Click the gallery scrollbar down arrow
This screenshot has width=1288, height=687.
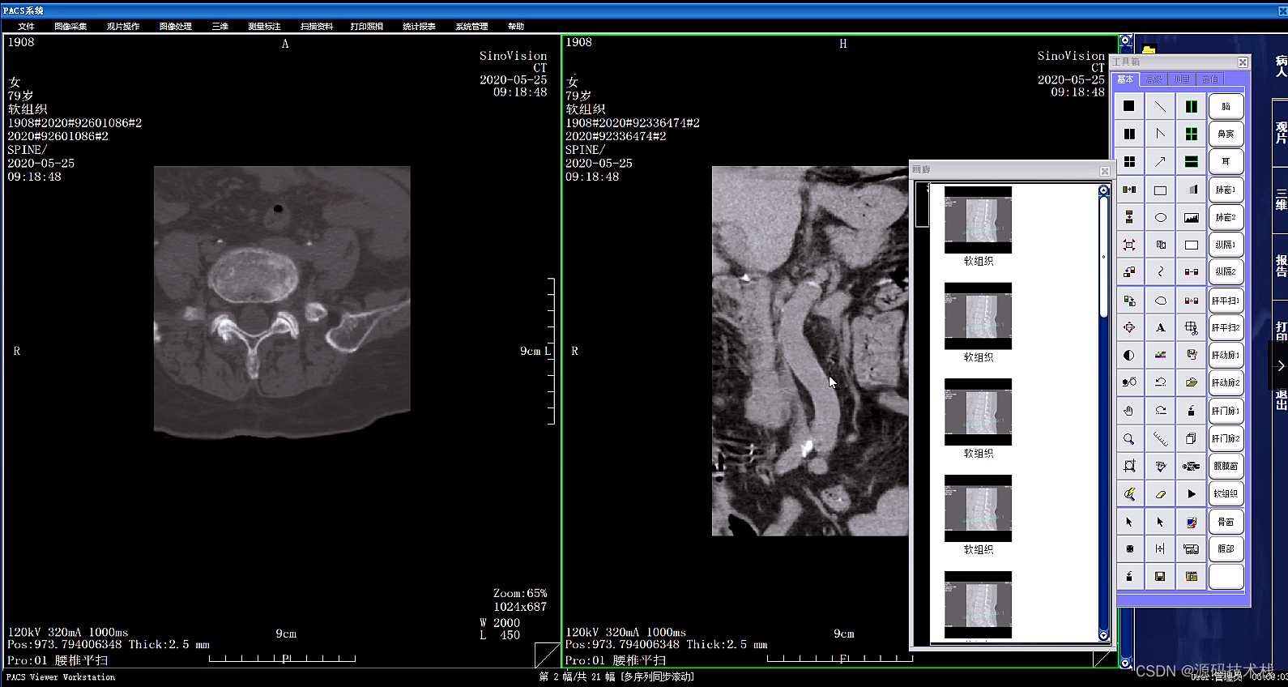1103,636
